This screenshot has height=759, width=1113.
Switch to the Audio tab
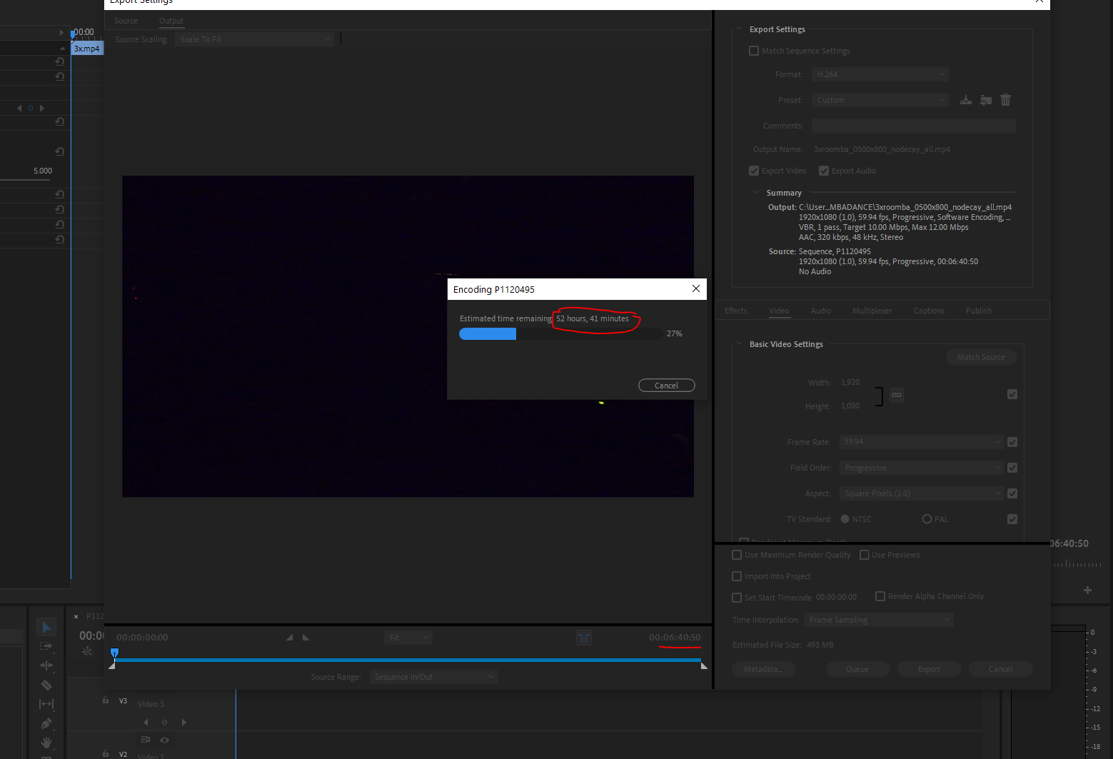[820, 311]
